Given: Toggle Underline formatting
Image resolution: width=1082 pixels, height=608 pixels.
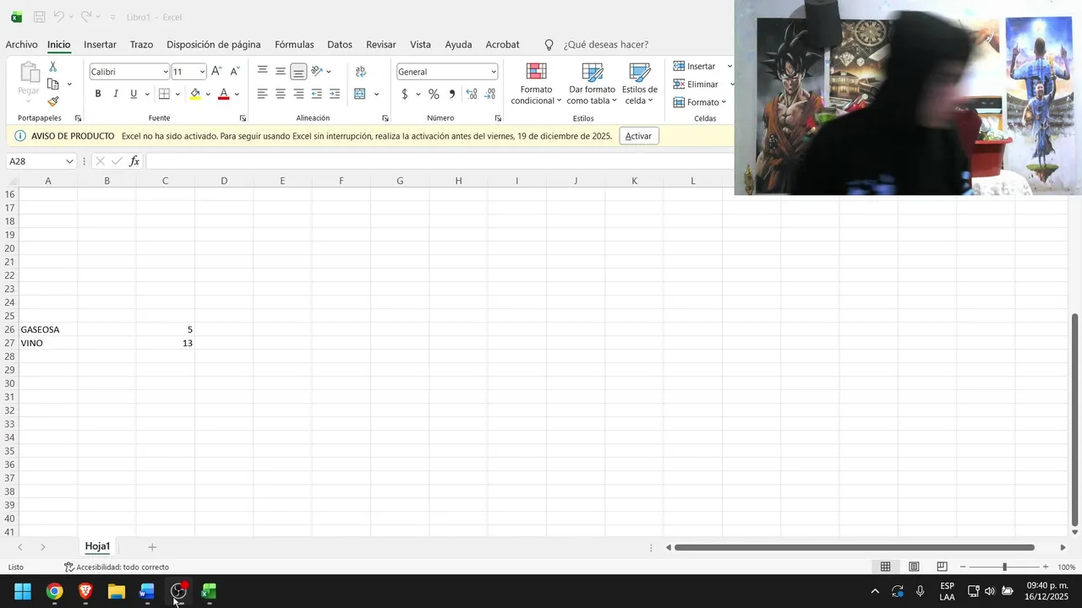Looking at the screenshot, I should coord(134,94).
